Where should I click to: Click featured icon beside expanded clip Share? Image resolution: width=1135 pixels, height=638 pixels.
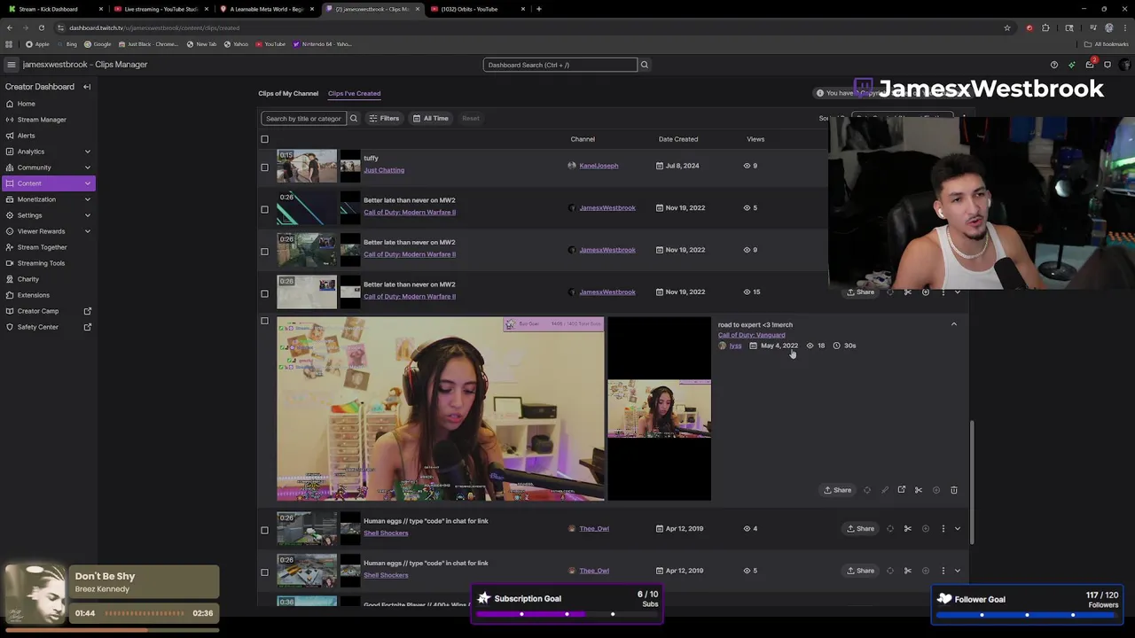(x=867, y=490)
